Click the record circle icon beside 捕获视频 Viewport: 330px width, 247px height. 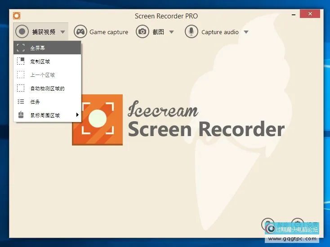coord(22,32)
